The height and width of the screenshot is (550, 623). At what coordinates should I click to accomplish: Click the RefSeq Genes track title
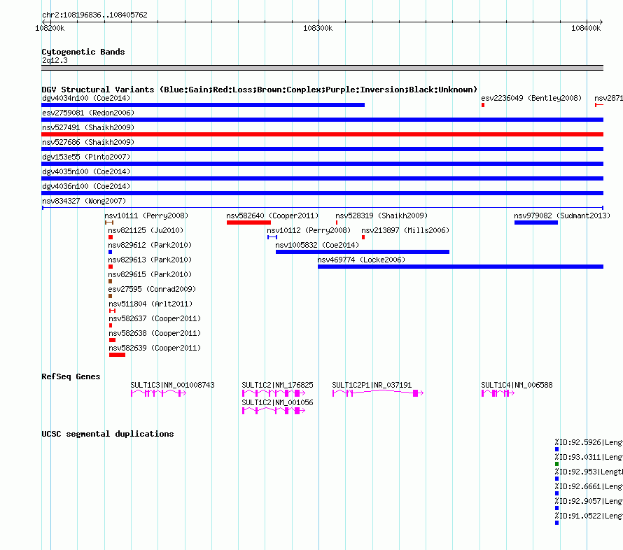tap(71, 376)
